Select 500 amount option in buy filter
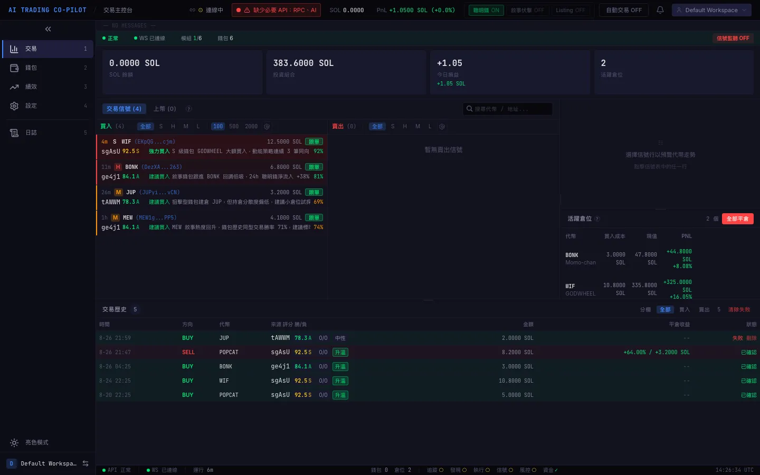This screenshot has height=475, width=760. (x=234, y=127)
